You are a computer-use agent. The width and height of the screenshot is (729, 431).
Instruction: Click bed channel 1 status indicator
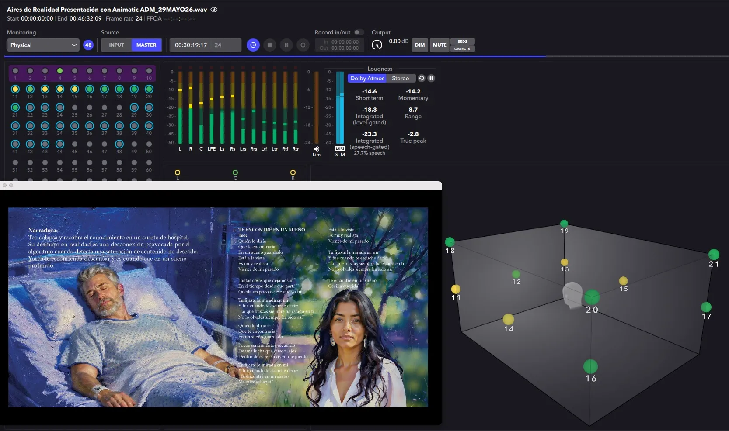[15, 71]
